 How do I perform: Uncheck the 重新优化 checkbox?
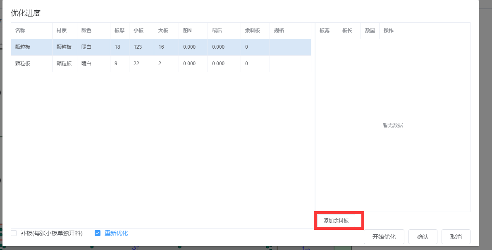[x=98, y=233]
